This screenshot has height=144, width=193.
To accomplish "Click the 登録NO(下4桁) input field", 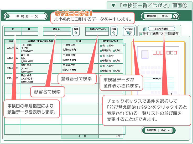I will click(x=97, y=34).
